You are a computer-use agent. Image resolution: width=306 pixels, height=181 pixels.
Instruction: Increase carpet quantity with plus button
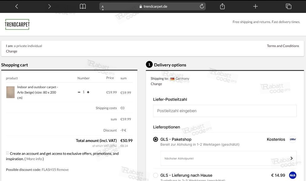(88, 92)
